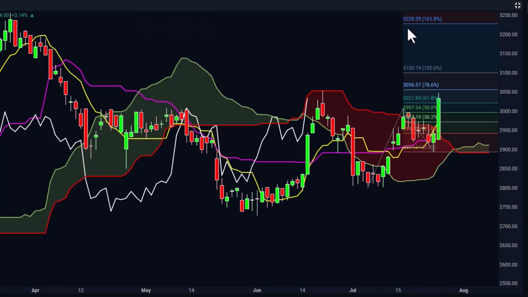Click the 12 date label after Apr
Screen dimensions: 528x297
81,290
